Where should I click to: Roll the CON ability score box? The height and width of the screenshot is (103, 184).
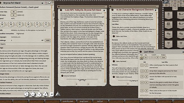19,24
